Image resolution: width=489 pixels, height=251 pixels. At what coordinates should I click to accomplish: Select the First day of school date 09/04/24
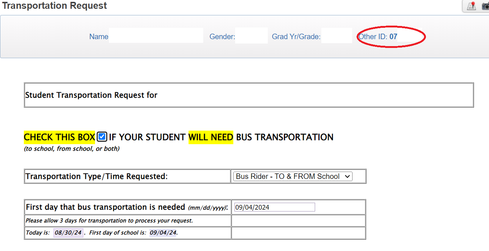[163, 233]
